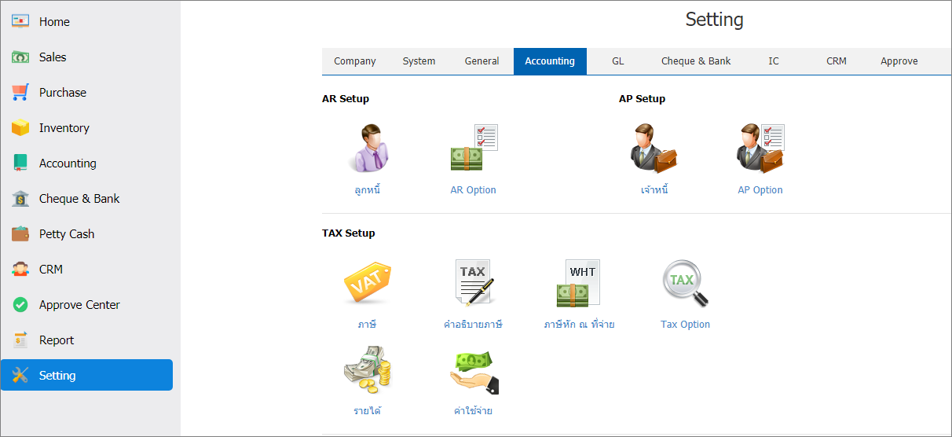Open the AP Option businessman checklist icon
The height and width of the screenshot is (437, 952).
[760, 149]
